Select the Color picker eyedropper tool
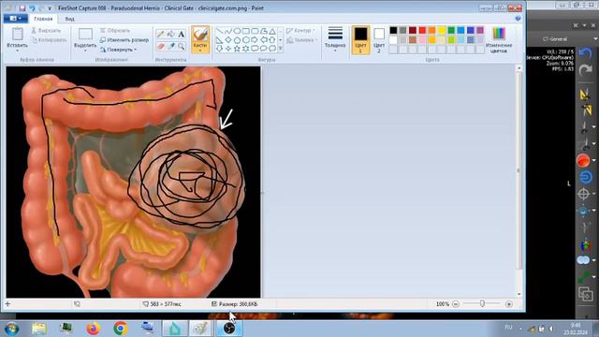Viewport: 599px width, 337px height. pos(170,46)
